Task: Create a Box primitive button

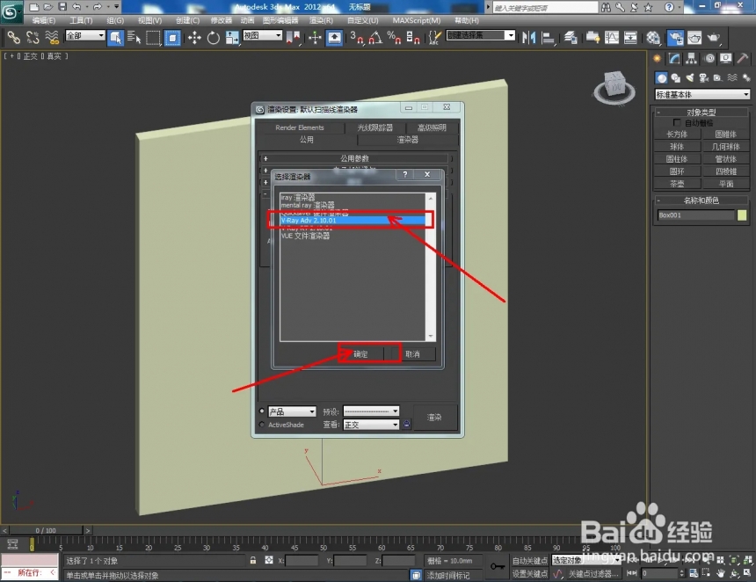Action: (677, 134)
